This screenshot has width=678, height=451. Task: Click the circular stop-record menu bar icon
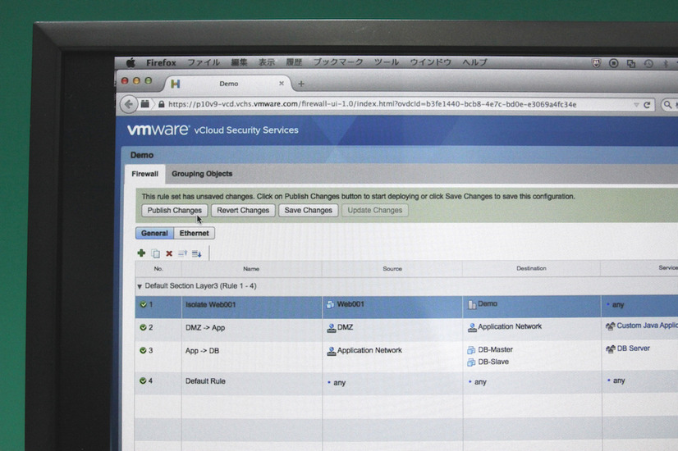(614, 63)
